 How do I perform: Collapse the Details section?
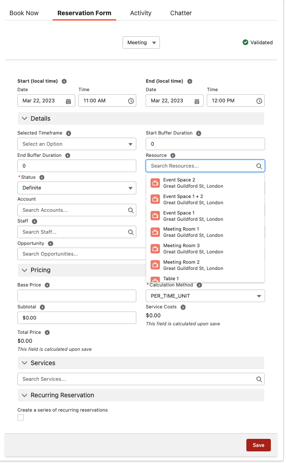[24, 118]
